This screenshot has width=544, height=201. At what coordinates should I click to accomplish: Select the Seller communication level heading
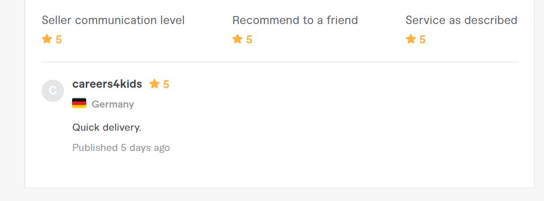click(x=113, y=20)
